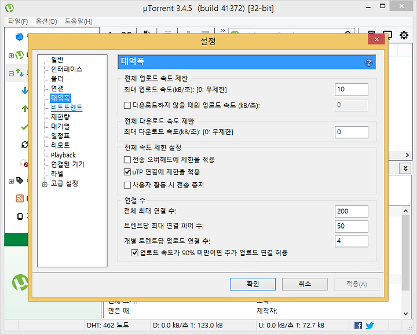Image resolution: width=417 pixels, height=335 pixels.
Task: Select the torrents up-down arrows sidebar icon
Action: click(x=20, y=72)
